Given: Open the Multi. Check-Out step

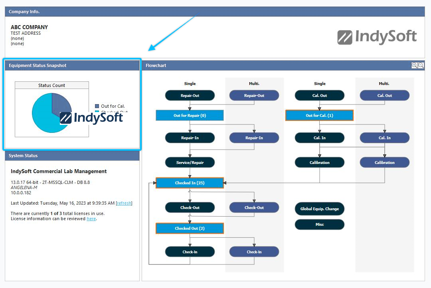Looking at the screenshot, I should (254, 207).
